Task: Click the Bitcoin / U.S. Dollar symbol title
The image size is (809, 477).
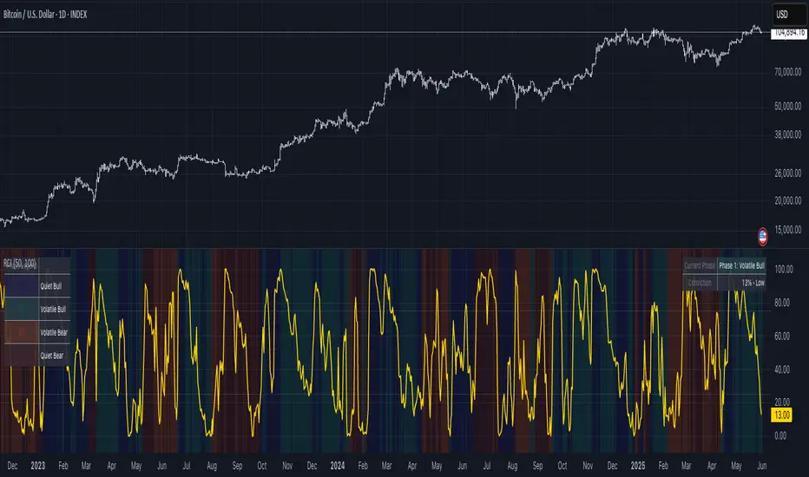Action: click(45, 15)
